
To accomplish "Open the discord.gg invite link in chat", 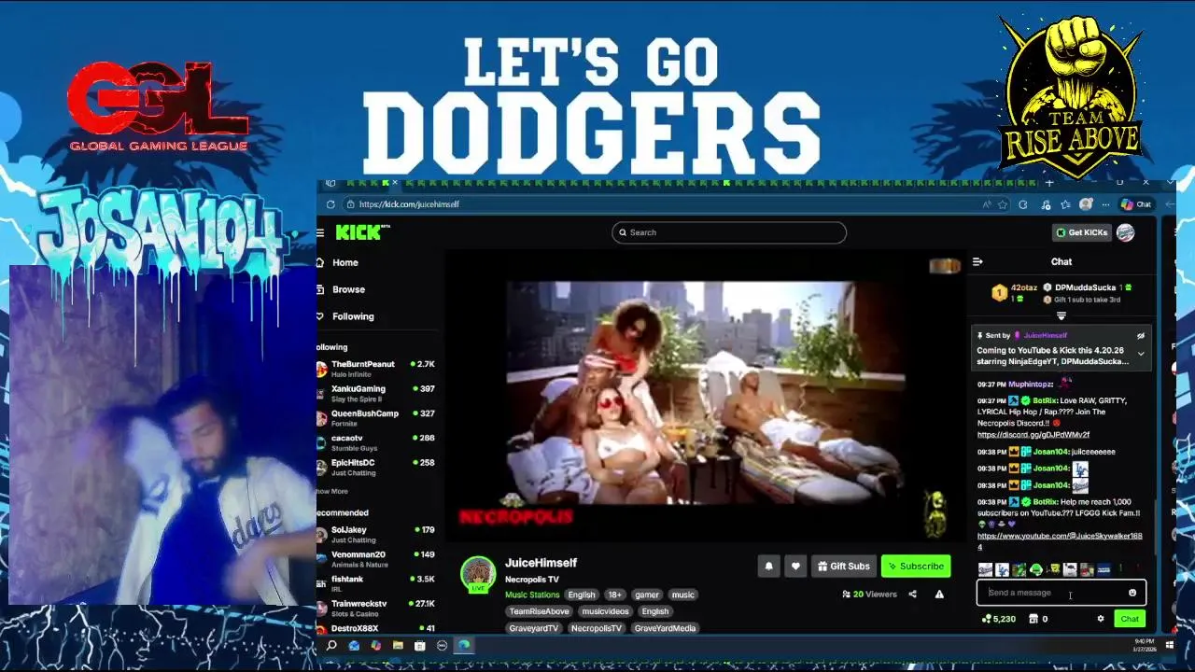I will tap(1033, 435).
